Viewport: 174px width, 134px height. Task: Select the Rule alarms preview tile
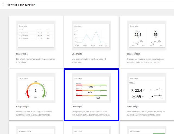point(91,130)
